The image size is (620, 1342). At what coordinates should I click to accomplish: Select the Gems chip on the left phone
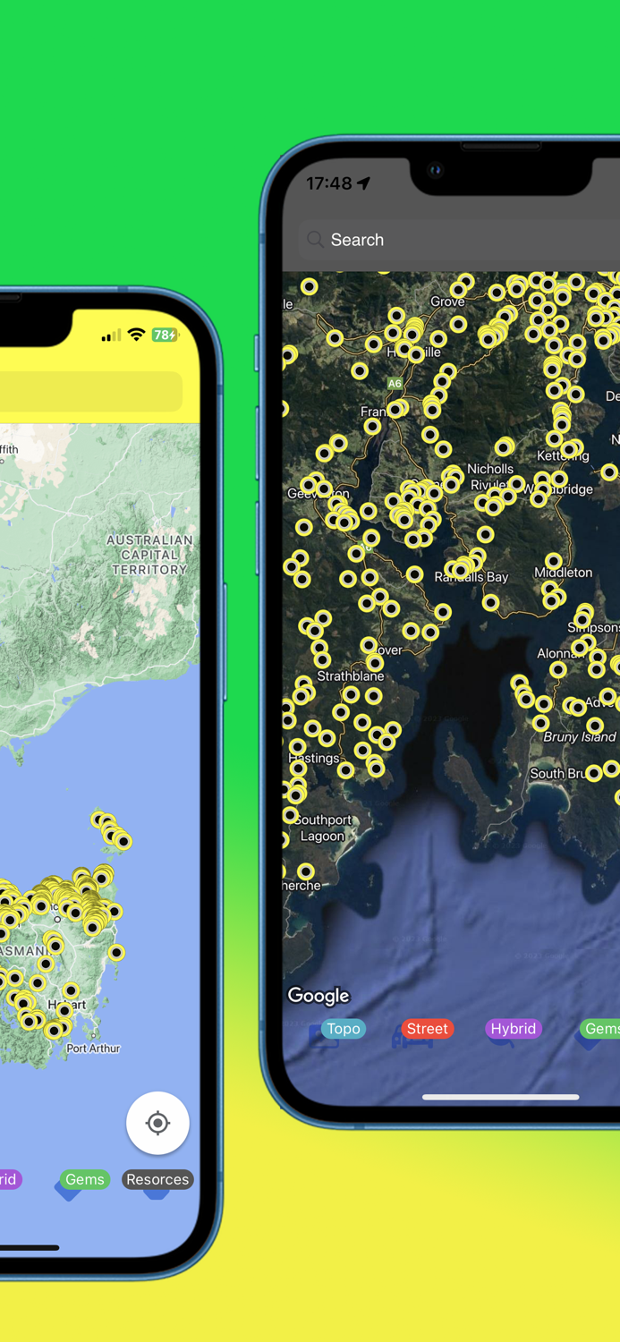(85, 1179)
